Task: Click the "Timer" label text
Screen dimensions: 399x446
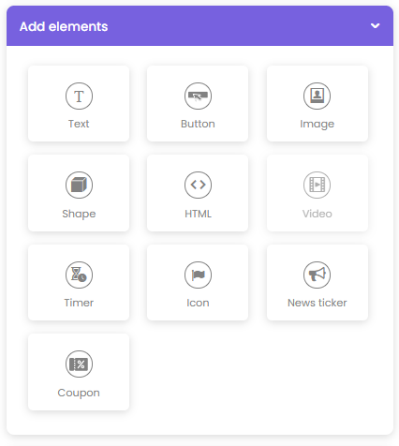Action: click(x=79, y=303)
